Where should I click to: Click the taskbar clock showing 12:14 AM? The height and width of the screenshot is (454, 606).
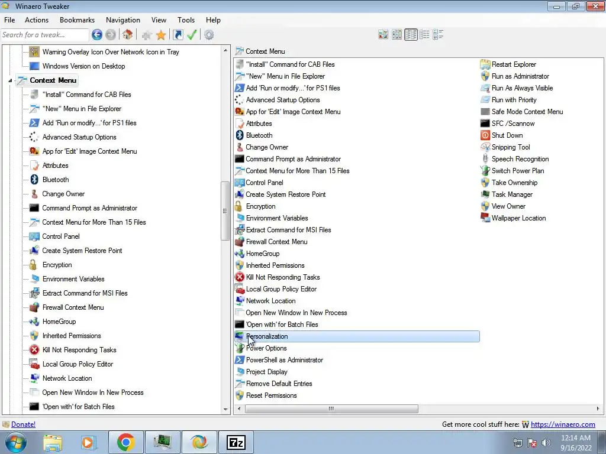(576, 442)
